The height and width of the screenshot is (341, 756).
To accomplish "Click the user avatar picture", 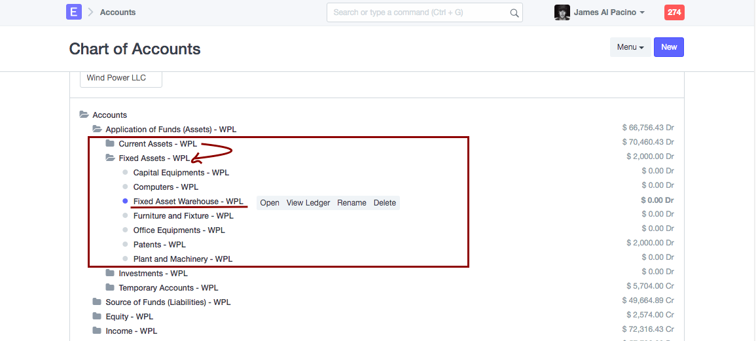I will (562, 12).
